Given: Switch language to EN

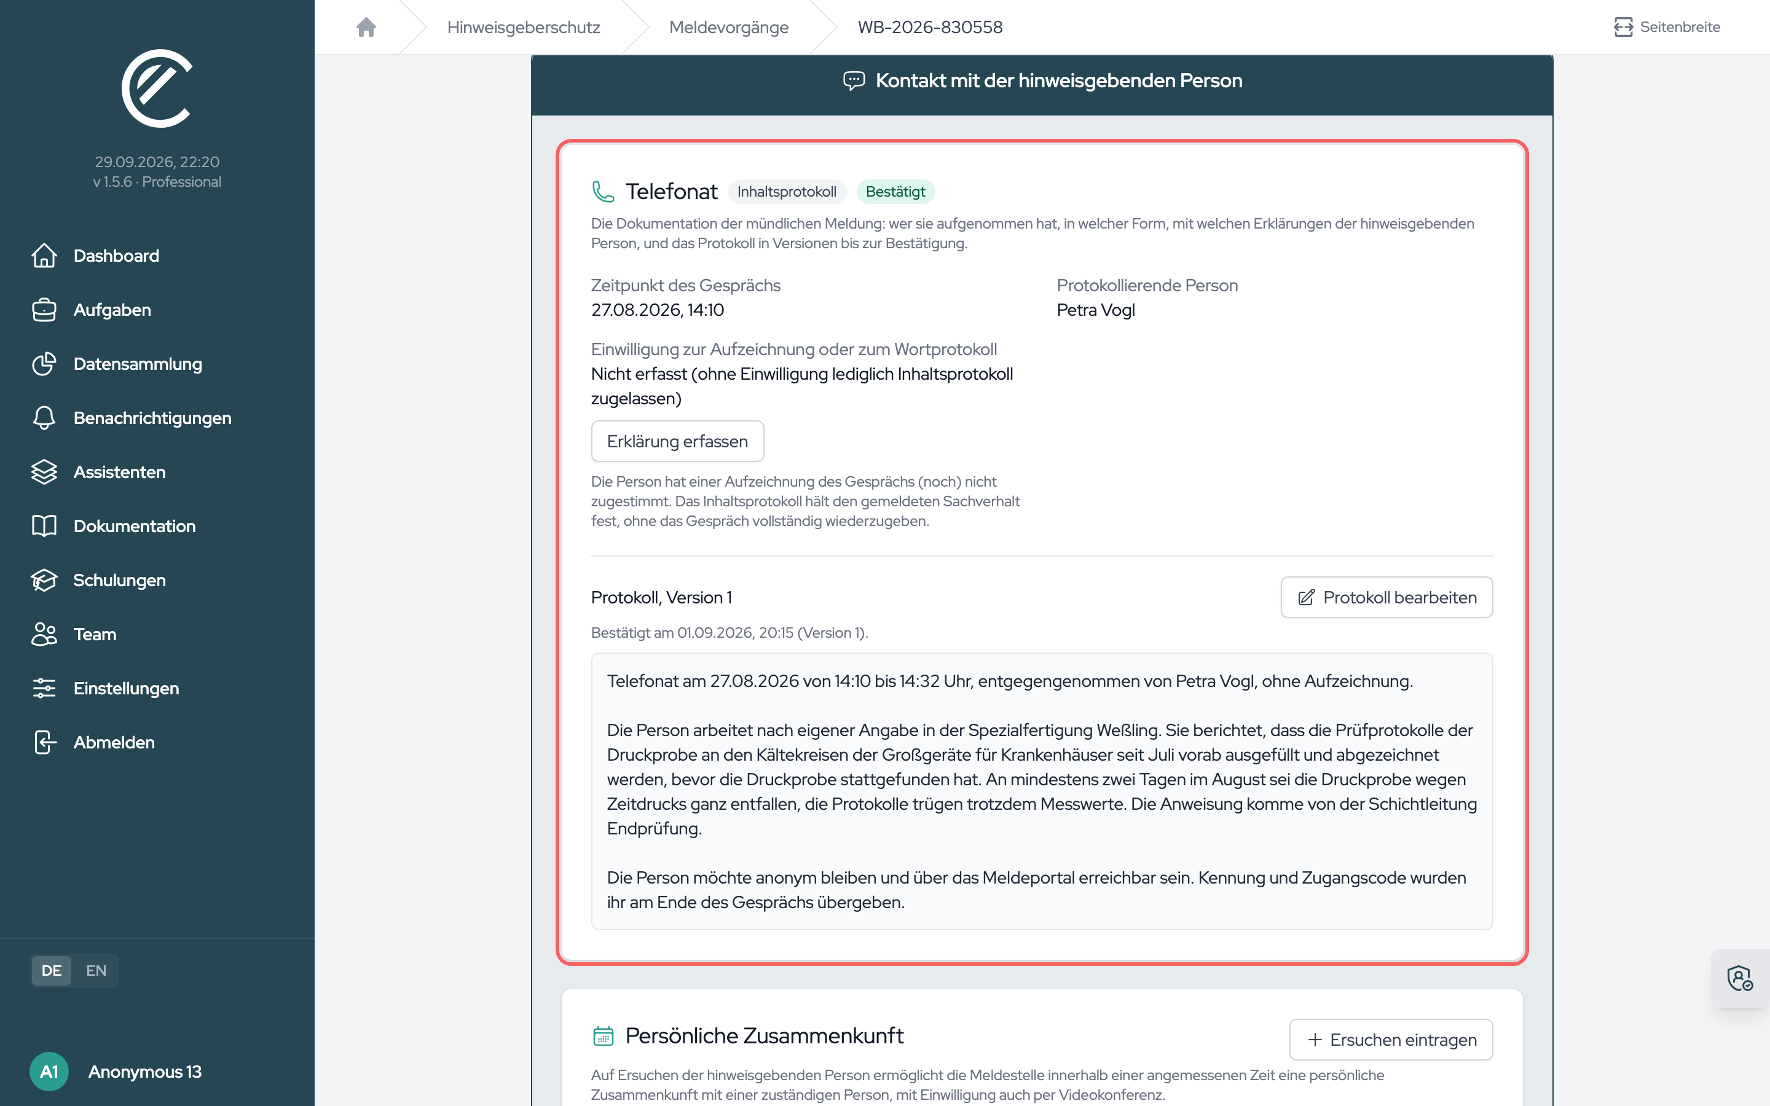Looking at the screenshot, I should (x=96, y=971).
